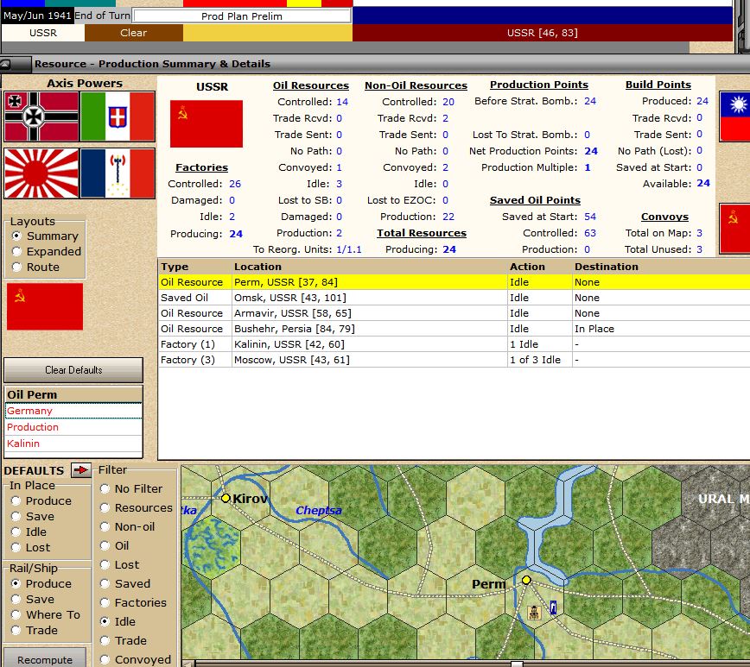Viewport: 750px width, 667px height.
Task: Choose Germany in Oil Perm list
Action: (73, 411)
